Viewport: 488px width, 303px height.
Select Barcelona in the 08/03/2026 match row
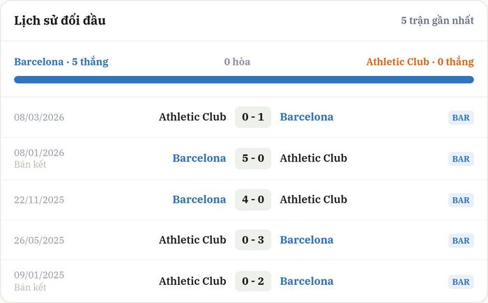click(307, 117)
